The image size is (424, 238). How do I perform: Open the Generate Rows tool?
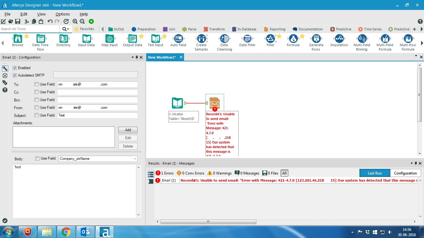(316, 40)
